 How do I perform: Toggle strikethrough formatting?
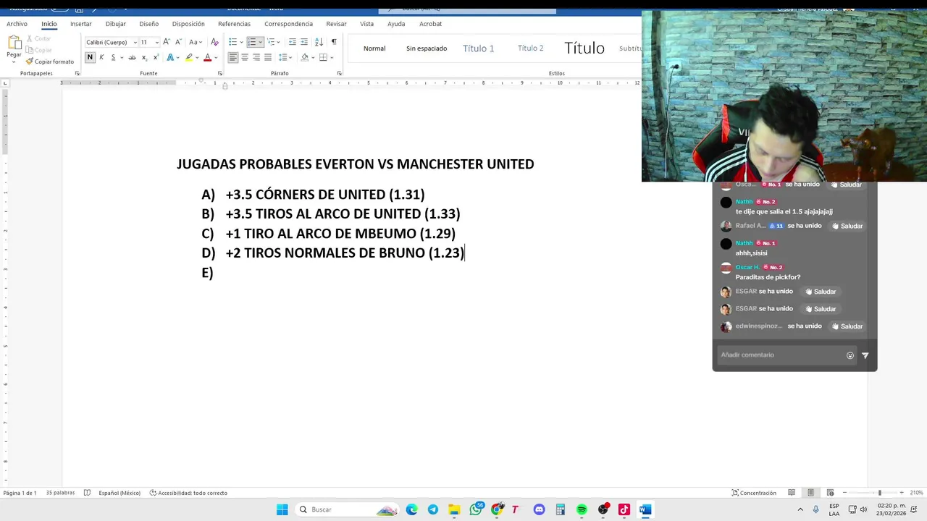coord(132,57)
